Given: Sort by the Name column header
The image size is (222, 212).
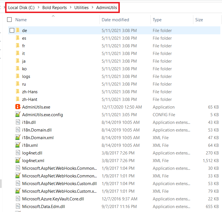Looking at the screenshot, I should click(x=21, y=20).
